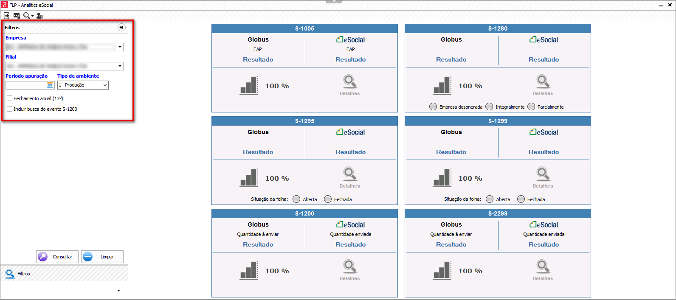Open the dropdown arrow beside the magnifier
This screenshot has width=676, height=300.
point(32,16)
